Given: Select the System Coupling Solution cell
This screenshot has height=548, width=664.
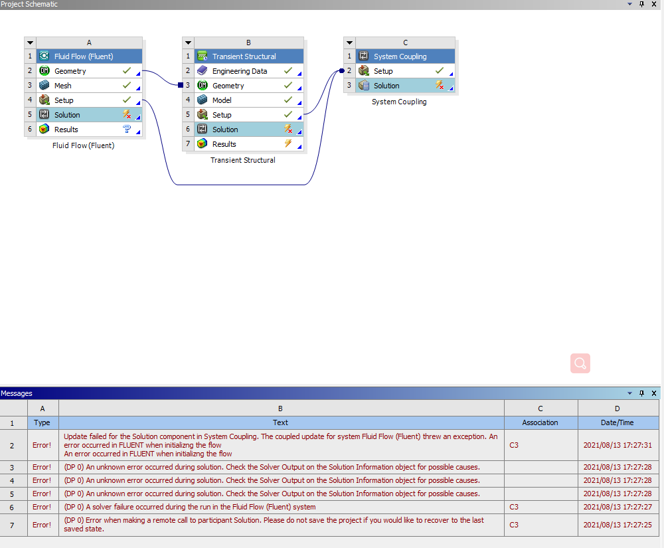Looking at the screenshot, I should tap(386, 86).
